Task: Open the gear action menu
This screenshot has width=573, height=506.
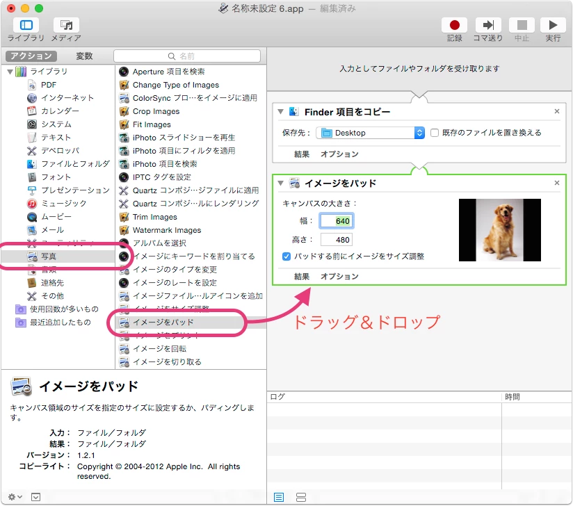Action: (15, 497)
